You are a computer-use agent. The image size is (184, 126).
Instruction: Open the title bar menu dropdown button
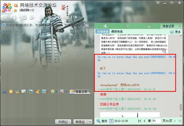pos(158,3)
